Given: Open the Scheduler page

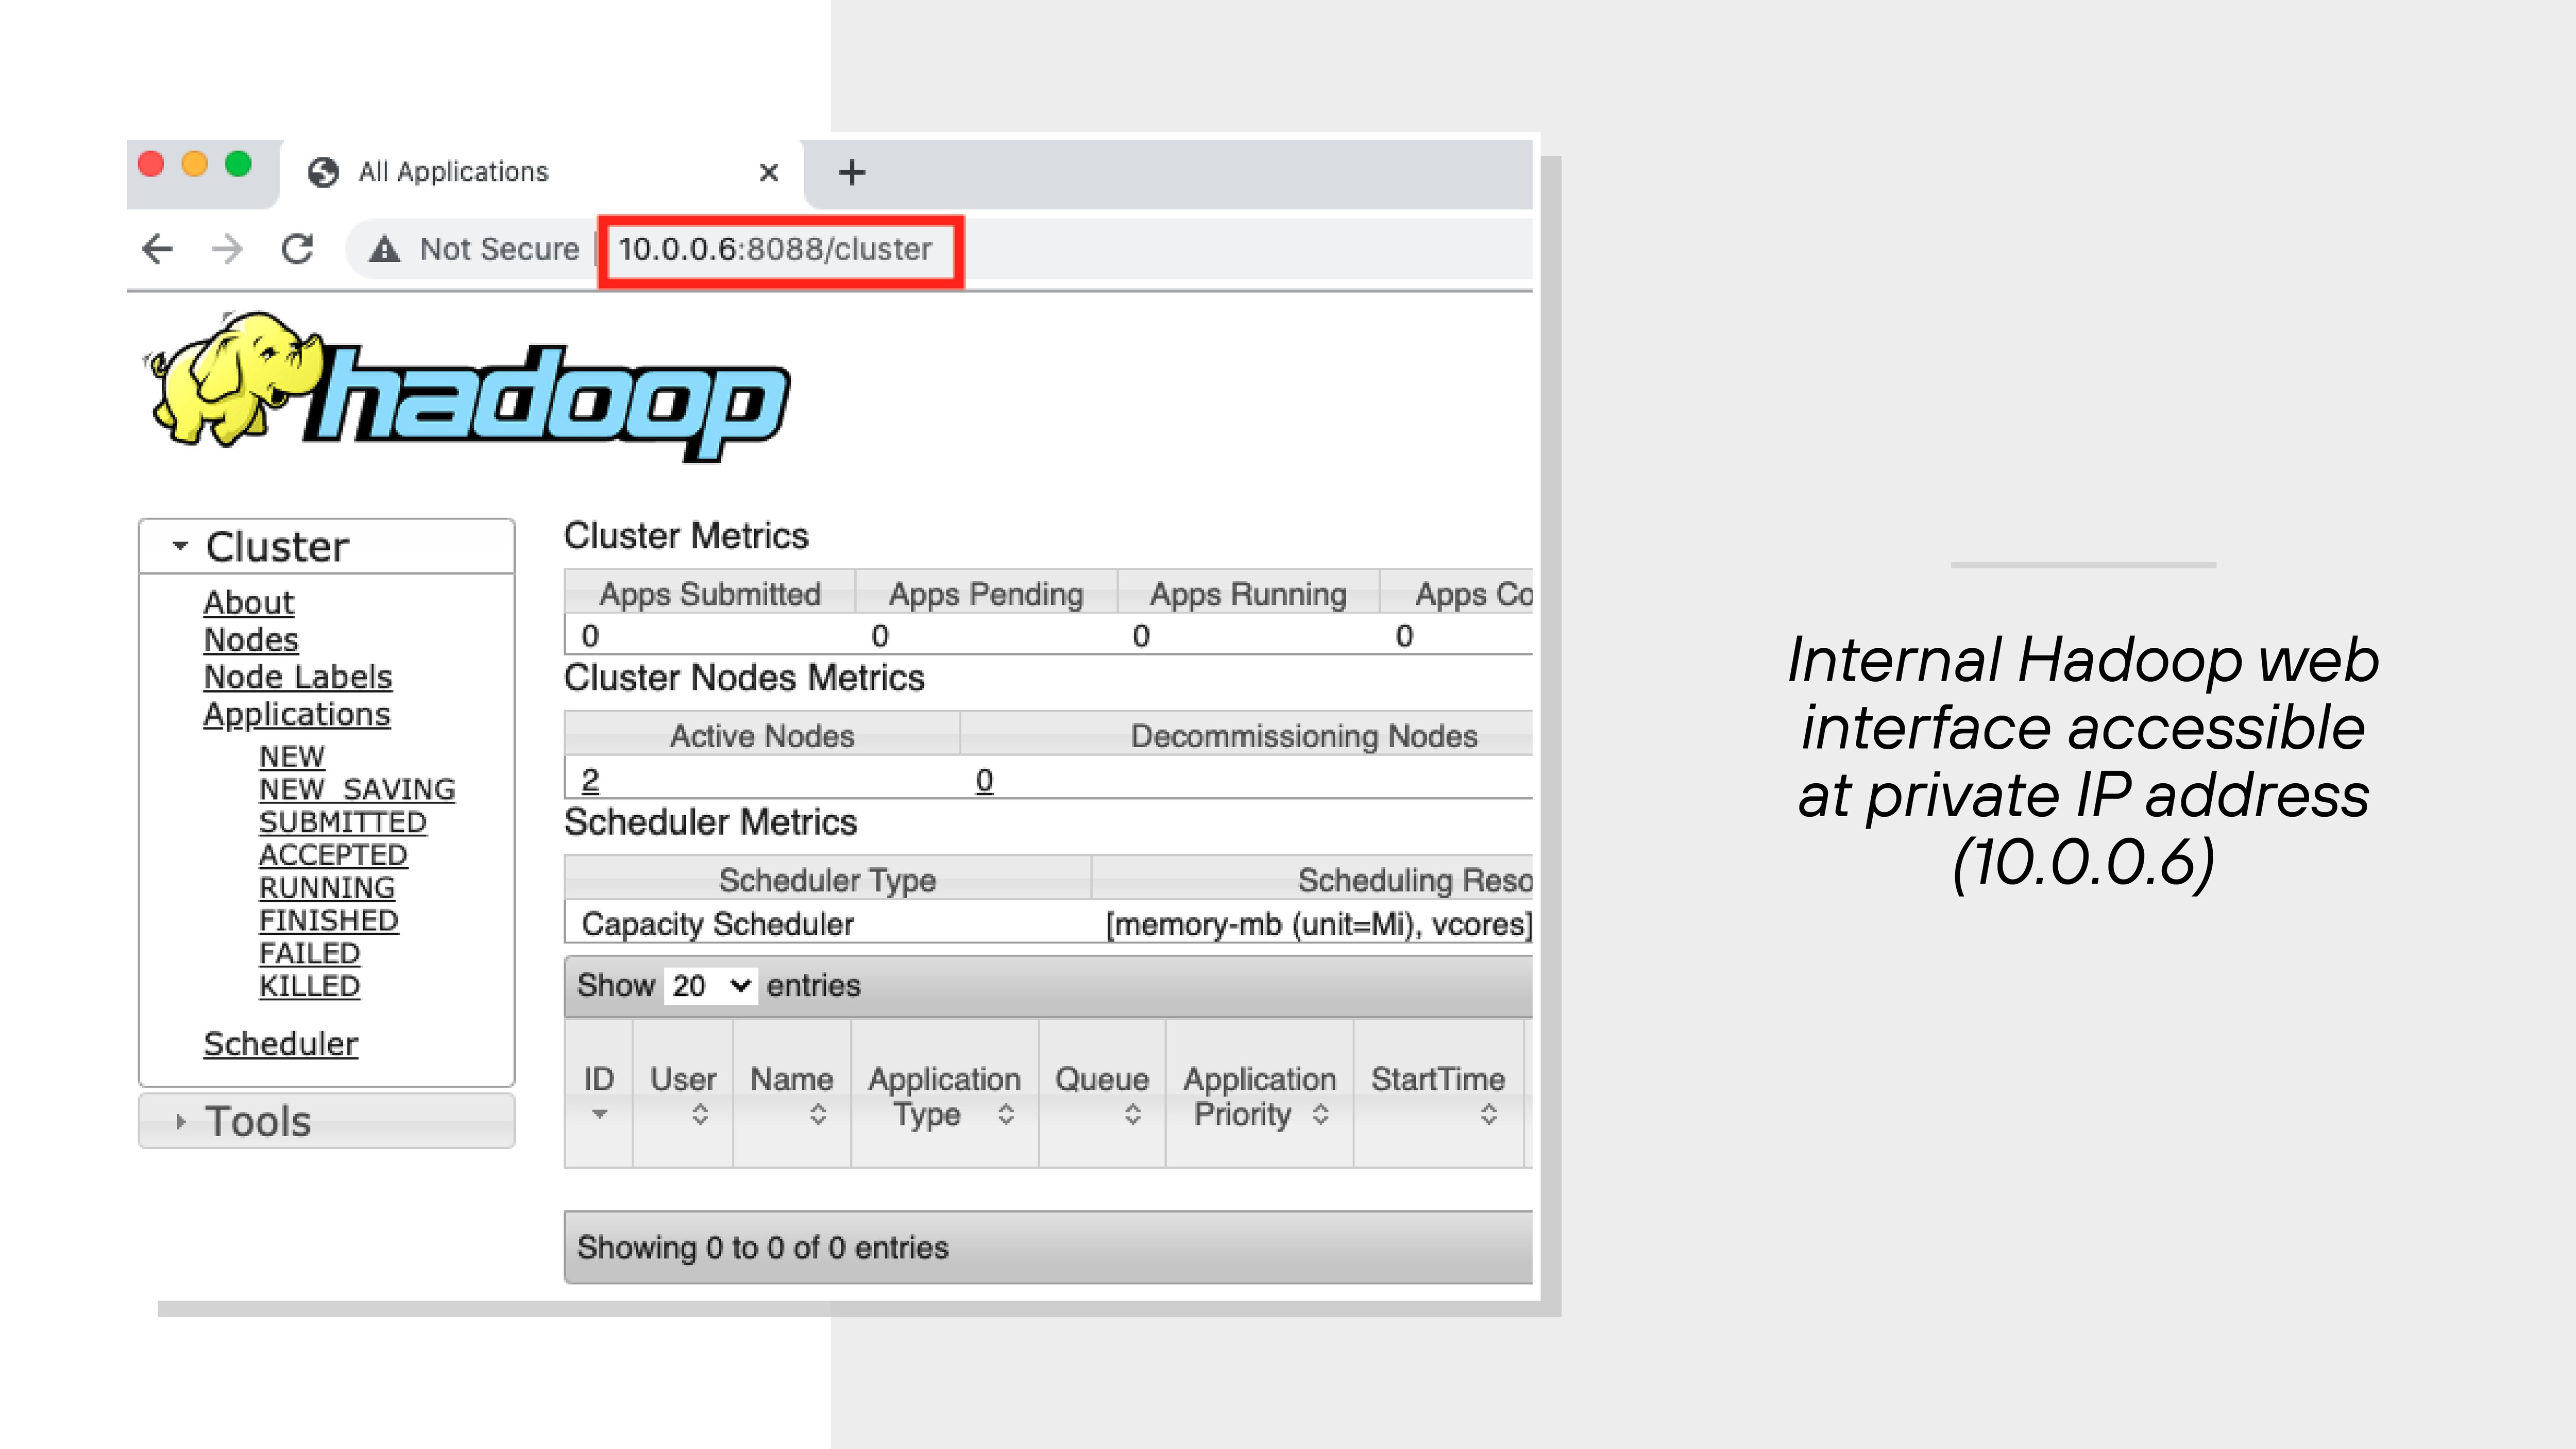Looking at the screenshot, I should [x=280, y=1043].
